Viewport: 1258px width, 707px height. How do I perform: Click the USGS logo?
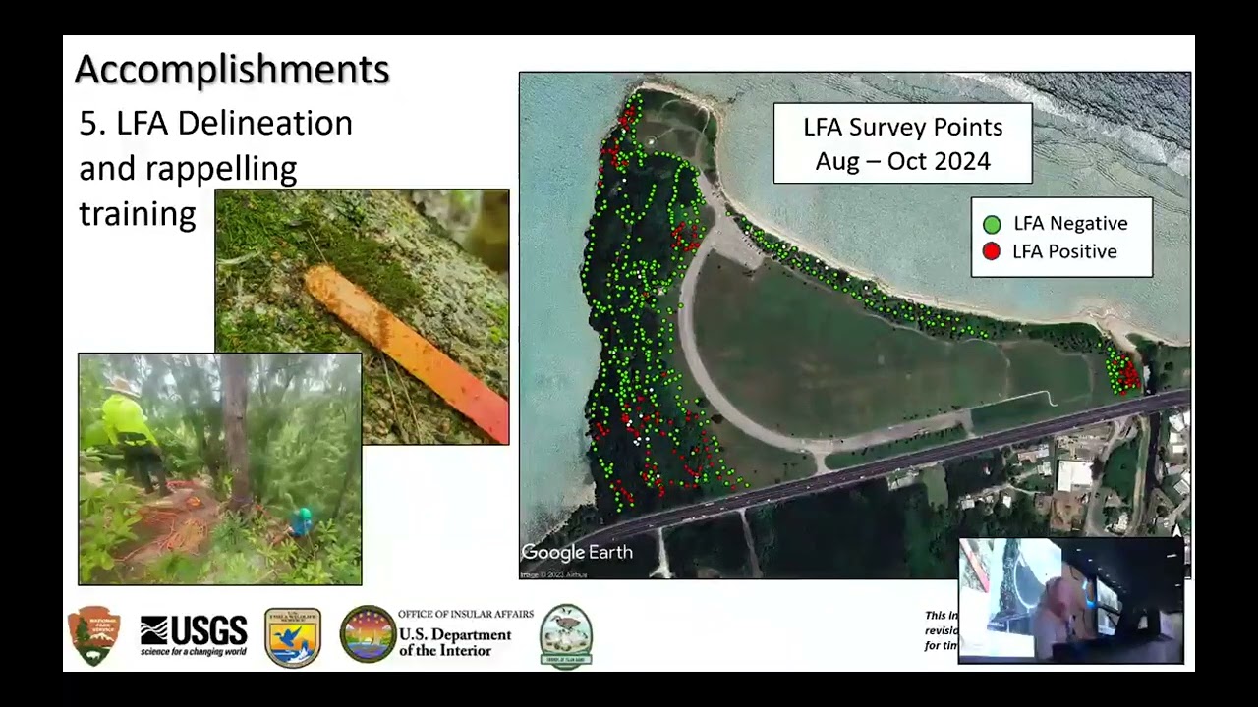[x=194, y=636]
